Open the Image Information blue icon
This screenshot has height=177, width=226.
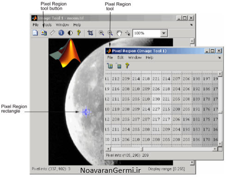[61, 33]
